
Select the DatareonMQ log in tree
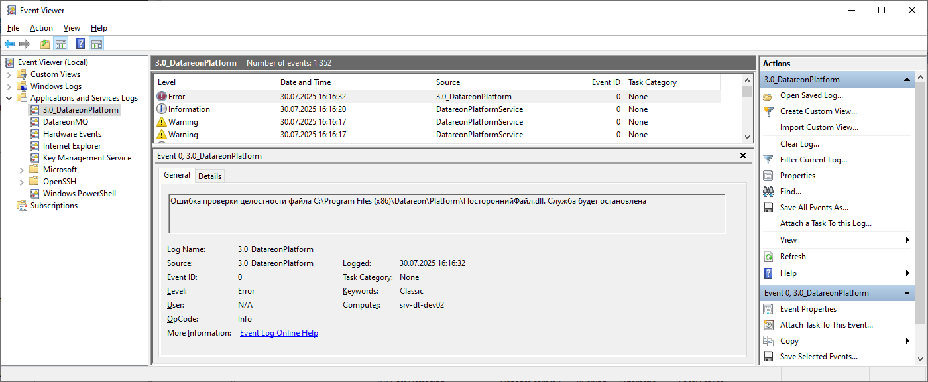click(65, 122)
